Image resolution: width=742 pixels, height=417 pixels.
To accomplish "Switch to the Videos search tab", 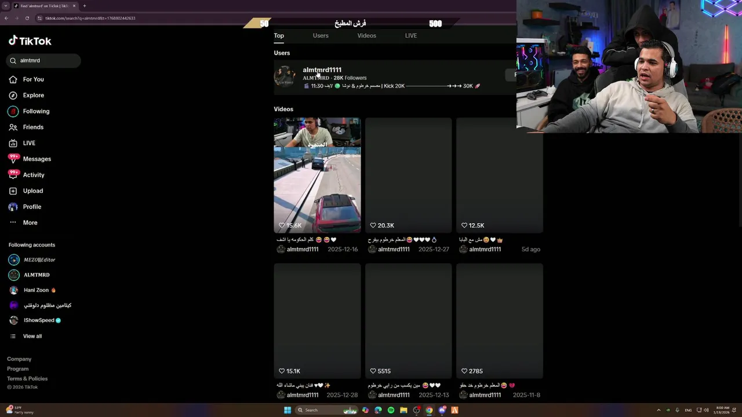I will tap(366, 35).
